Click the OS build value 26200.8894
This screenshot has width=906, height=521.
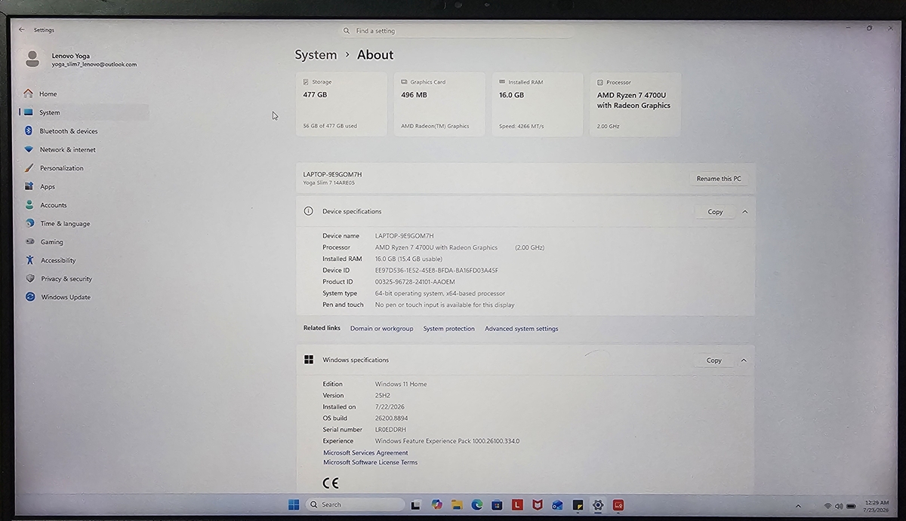pyautogui.click(x=392, y=418)
